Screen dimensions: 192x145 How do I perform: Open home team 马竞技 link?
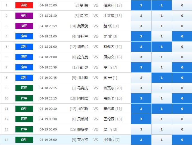point(83,88)
